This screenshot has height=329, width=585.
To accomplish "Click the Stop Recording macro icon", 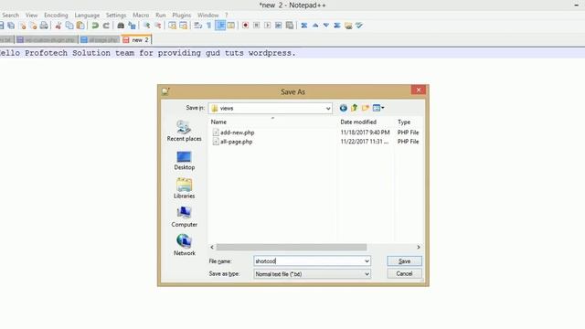I will (256, 26).
